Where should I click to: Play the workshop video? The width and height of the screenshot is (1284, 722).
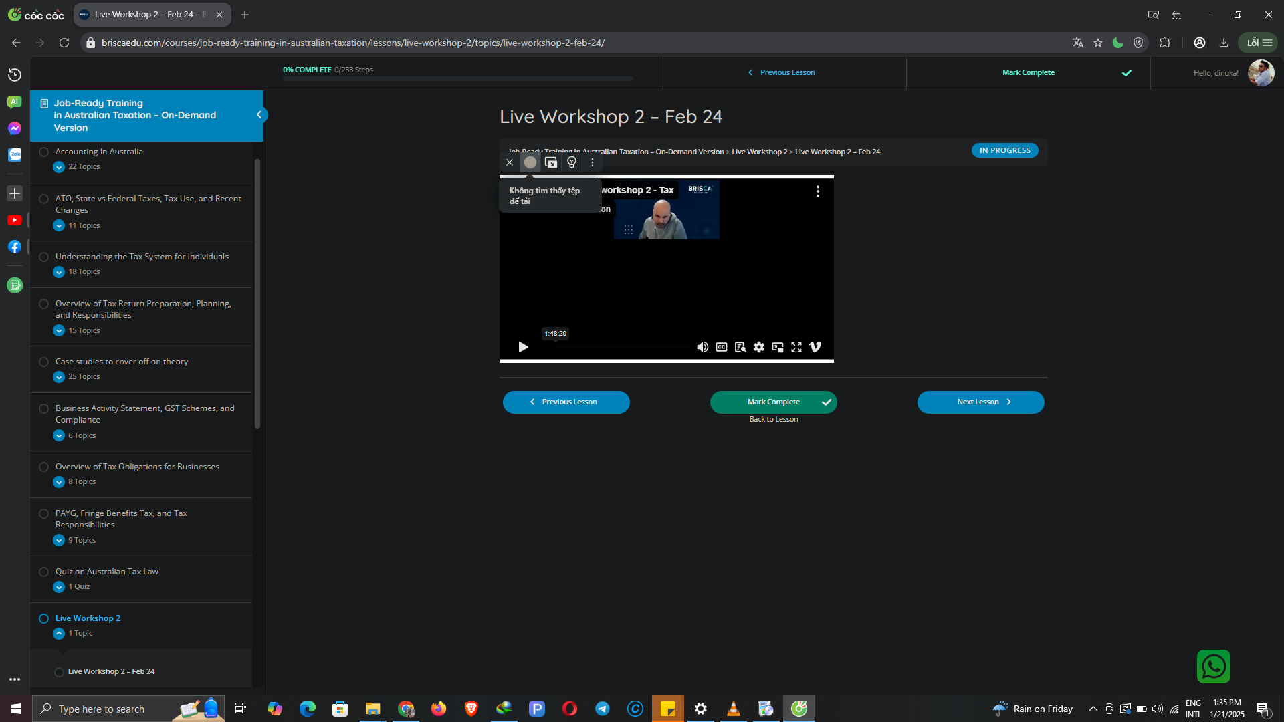pos(523,347)
